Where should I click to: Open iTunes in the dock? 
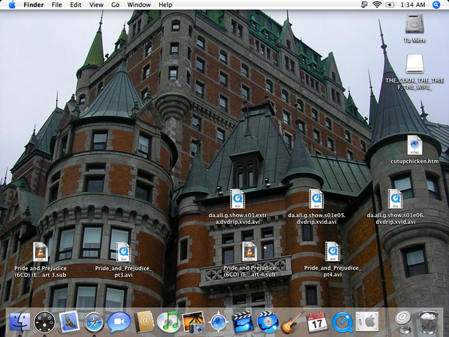(168, 322)
